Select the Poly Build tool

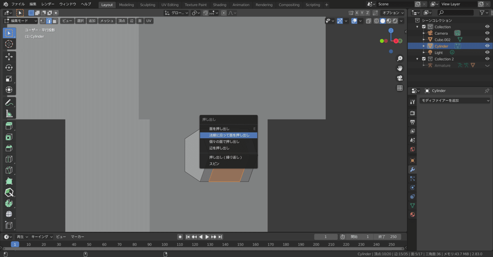[x=9, y=181]
